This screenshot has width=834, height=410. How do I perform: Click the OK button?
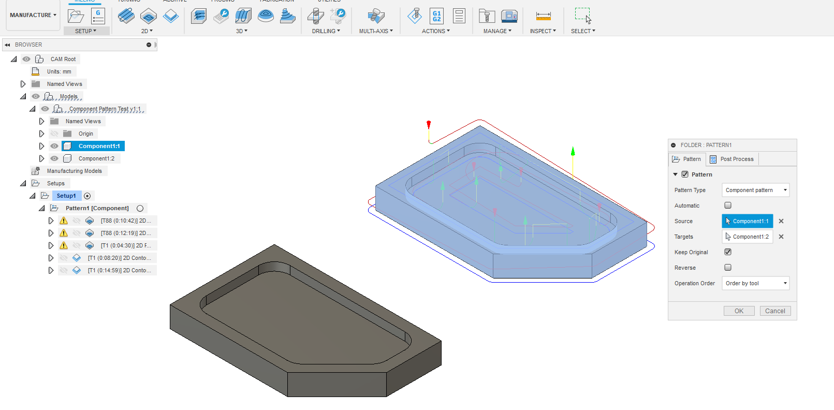point(739,311)
